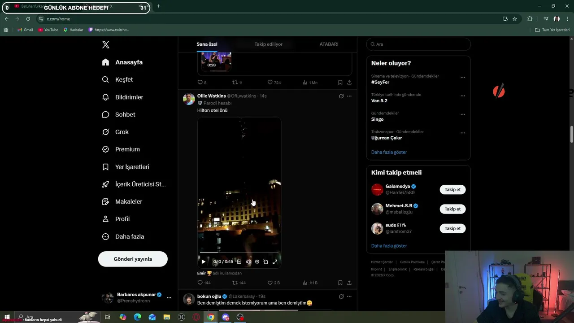Viewport: 574px width, 323px height.
Task: Click Daha fazla göster under who to follow
Action: pyautogui.click(x=389, y=246)
